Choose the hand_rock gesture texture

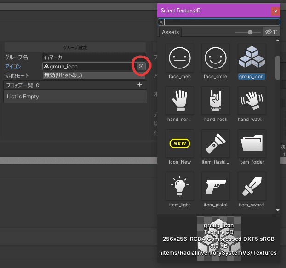click(215, 101)
